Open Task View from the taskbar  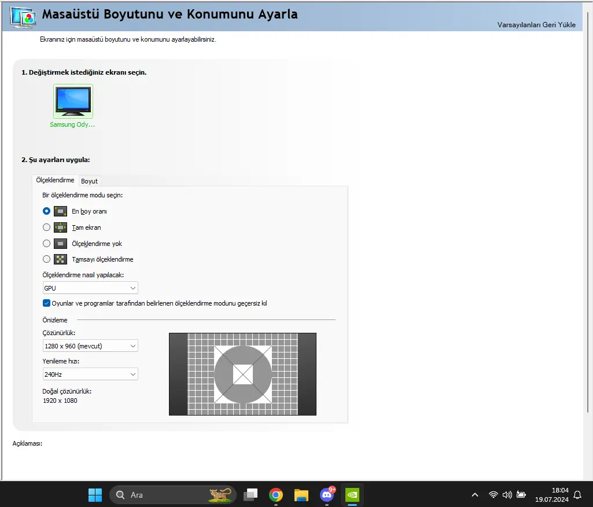[251, 495]
